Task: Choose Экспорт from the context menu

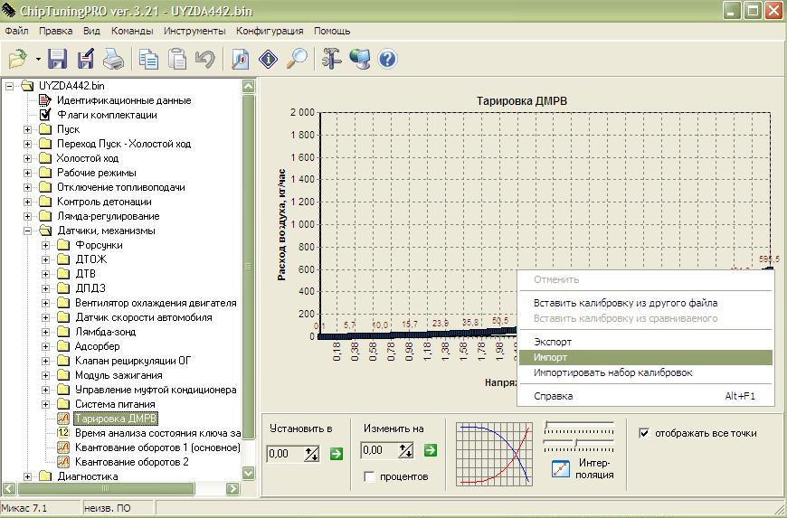Action: (553, 342)
